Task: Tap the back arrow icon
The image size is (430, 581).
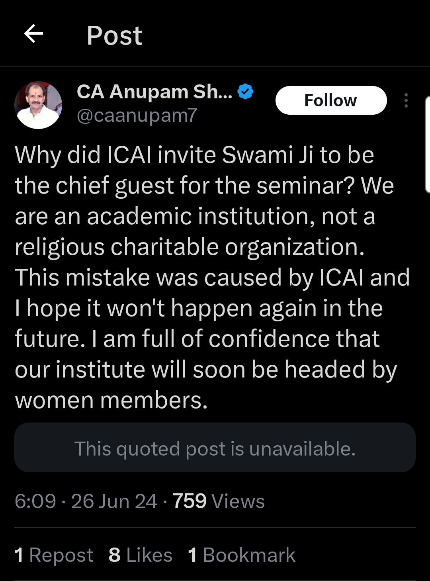Action: click(x=34, y=34)
